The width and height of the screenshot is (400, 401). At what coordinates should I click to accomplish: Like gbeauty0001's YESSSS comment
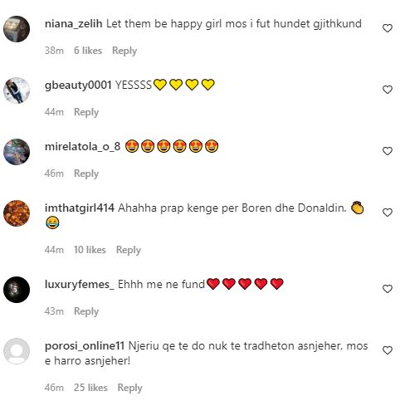[x=388, y=90]
